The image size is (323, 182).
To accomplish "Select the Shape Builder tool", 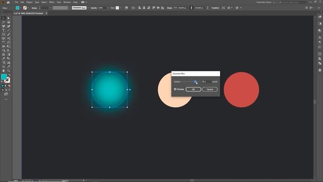I will click(4, 51).
